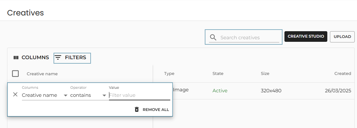Open the Columns settings
This screenshot has width=357, height=128.
[x=31, y=58]
